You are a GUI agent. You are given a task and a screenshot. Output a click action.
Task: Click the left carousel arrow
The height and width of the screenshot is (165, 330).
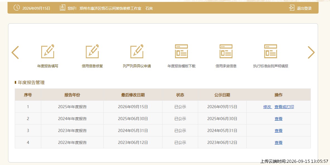pos(15,52)
